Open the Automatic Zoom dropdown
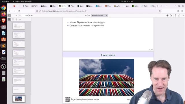Image resolution: width=185 pixels, height=104 pixels. [99, 15]
